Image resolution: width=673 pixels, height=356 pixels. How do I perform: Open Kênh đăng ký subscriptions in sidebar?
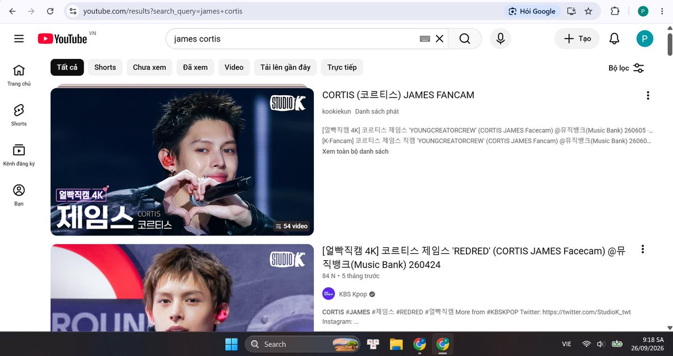click(19, 155)
